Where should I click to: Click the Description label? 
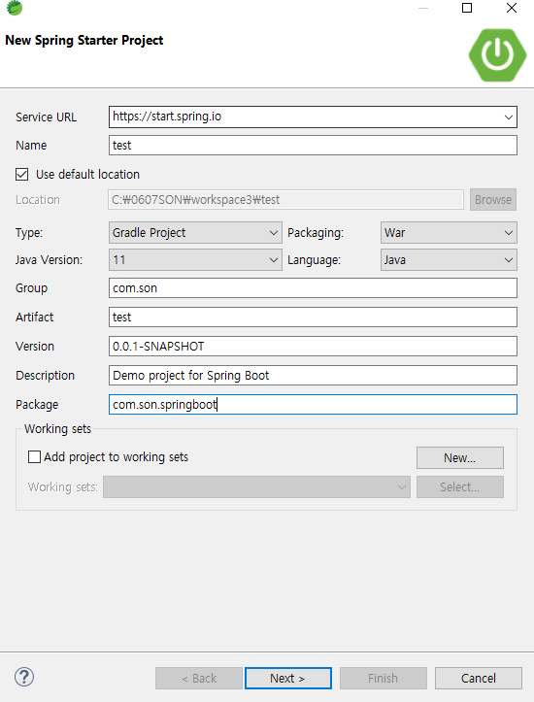click(x=46, y=376)
